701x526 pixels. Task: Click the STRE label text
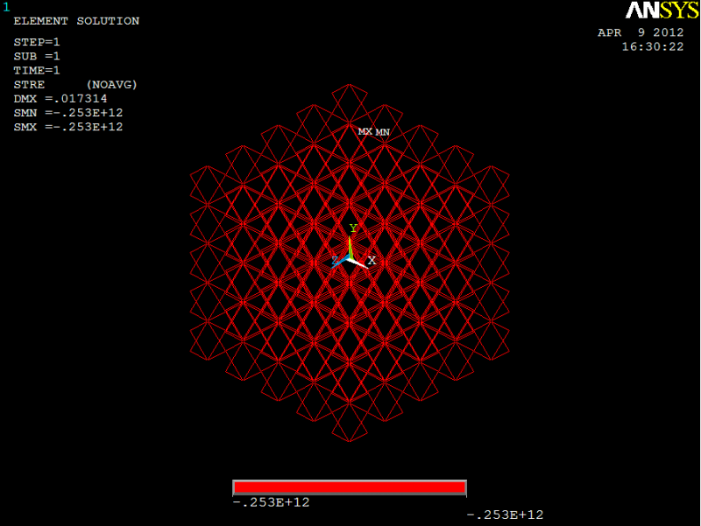[29, 85]
